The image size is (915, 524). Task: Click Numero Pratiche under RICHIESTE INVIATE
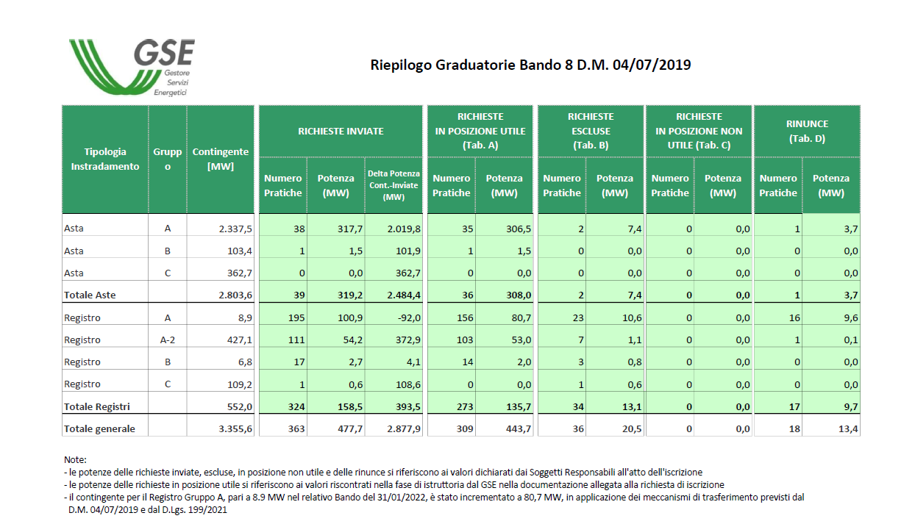tap(283, 185)
